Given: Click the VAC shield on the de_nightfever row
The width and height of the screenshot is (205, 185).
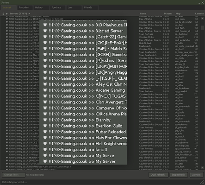Looking at the screenshot, I should [7, 143].
